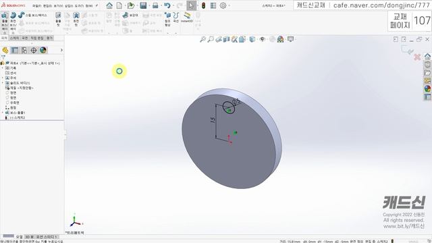The width and height of the screenshot is (432, 243).
Task: Select (-) 스케치2 in the feature tree
Action: tap(16, 117)
